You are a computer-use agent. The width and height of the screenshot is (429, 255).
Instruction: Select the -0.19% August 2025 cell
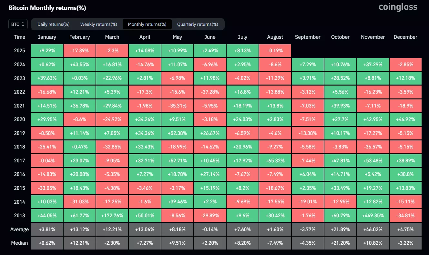point(275,51)
